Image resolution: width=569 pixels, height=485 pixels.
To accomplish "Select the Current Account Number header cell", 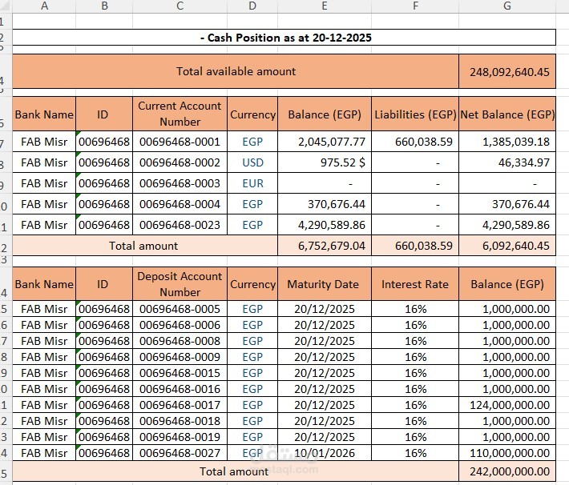I will (x=180, y=114).
